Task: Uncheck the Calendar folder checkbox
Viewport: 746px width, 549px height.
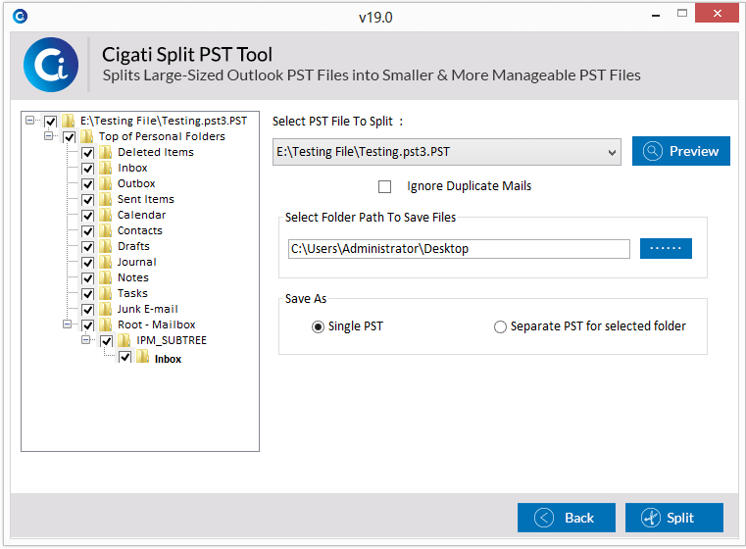Action: [x=87, y=216]
